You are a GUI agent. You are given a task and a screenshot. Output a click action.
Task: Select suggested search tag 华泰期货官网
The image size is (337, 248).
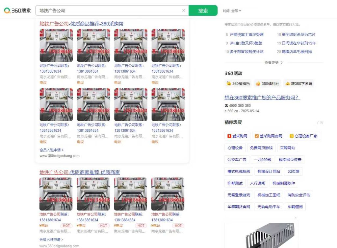(x=239, y=207)
